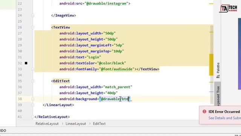The height and width of the screenshot is (136, 241).
Task: Click the </ImageView> closing tag
Action: [x=64, y=15]
